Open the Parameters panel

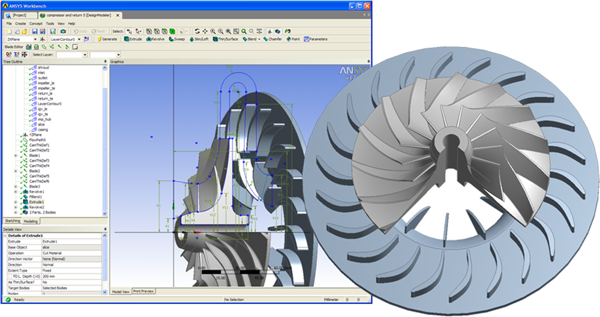pos(316,39)
